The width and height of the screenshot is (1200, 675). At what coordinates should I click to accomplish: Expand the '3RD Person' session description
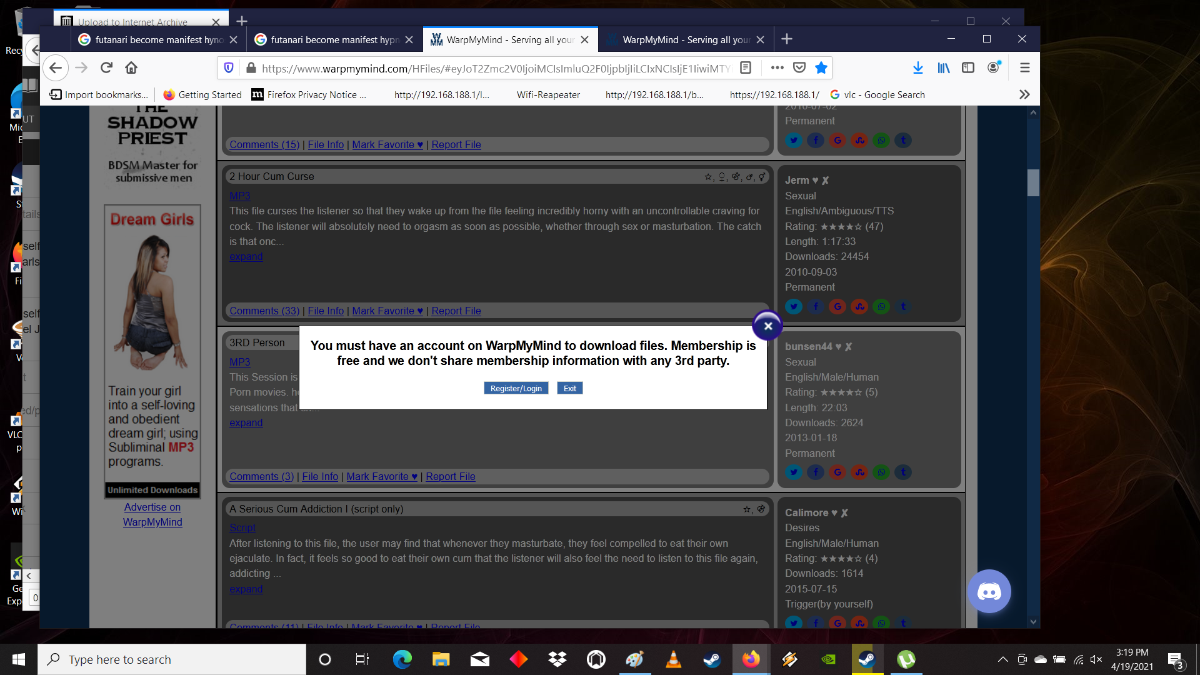pos(246,422)
